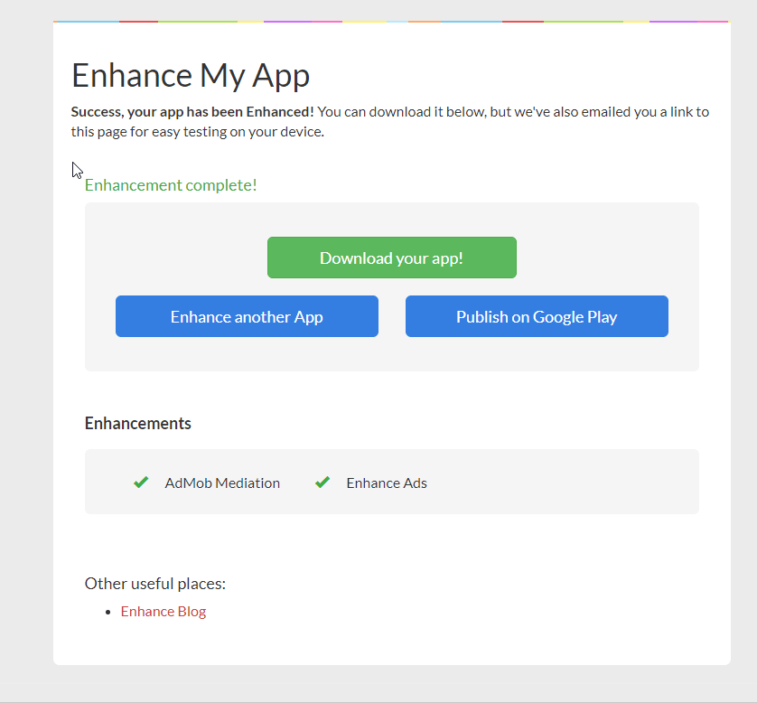This screenshot has width=757, height=703.
Task: Select the Enhance Ads label
Action: coord(386,483)
